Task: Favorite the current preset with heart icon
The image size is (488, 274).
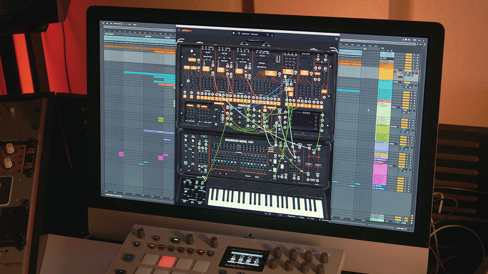Action: [x=238, y=35]
